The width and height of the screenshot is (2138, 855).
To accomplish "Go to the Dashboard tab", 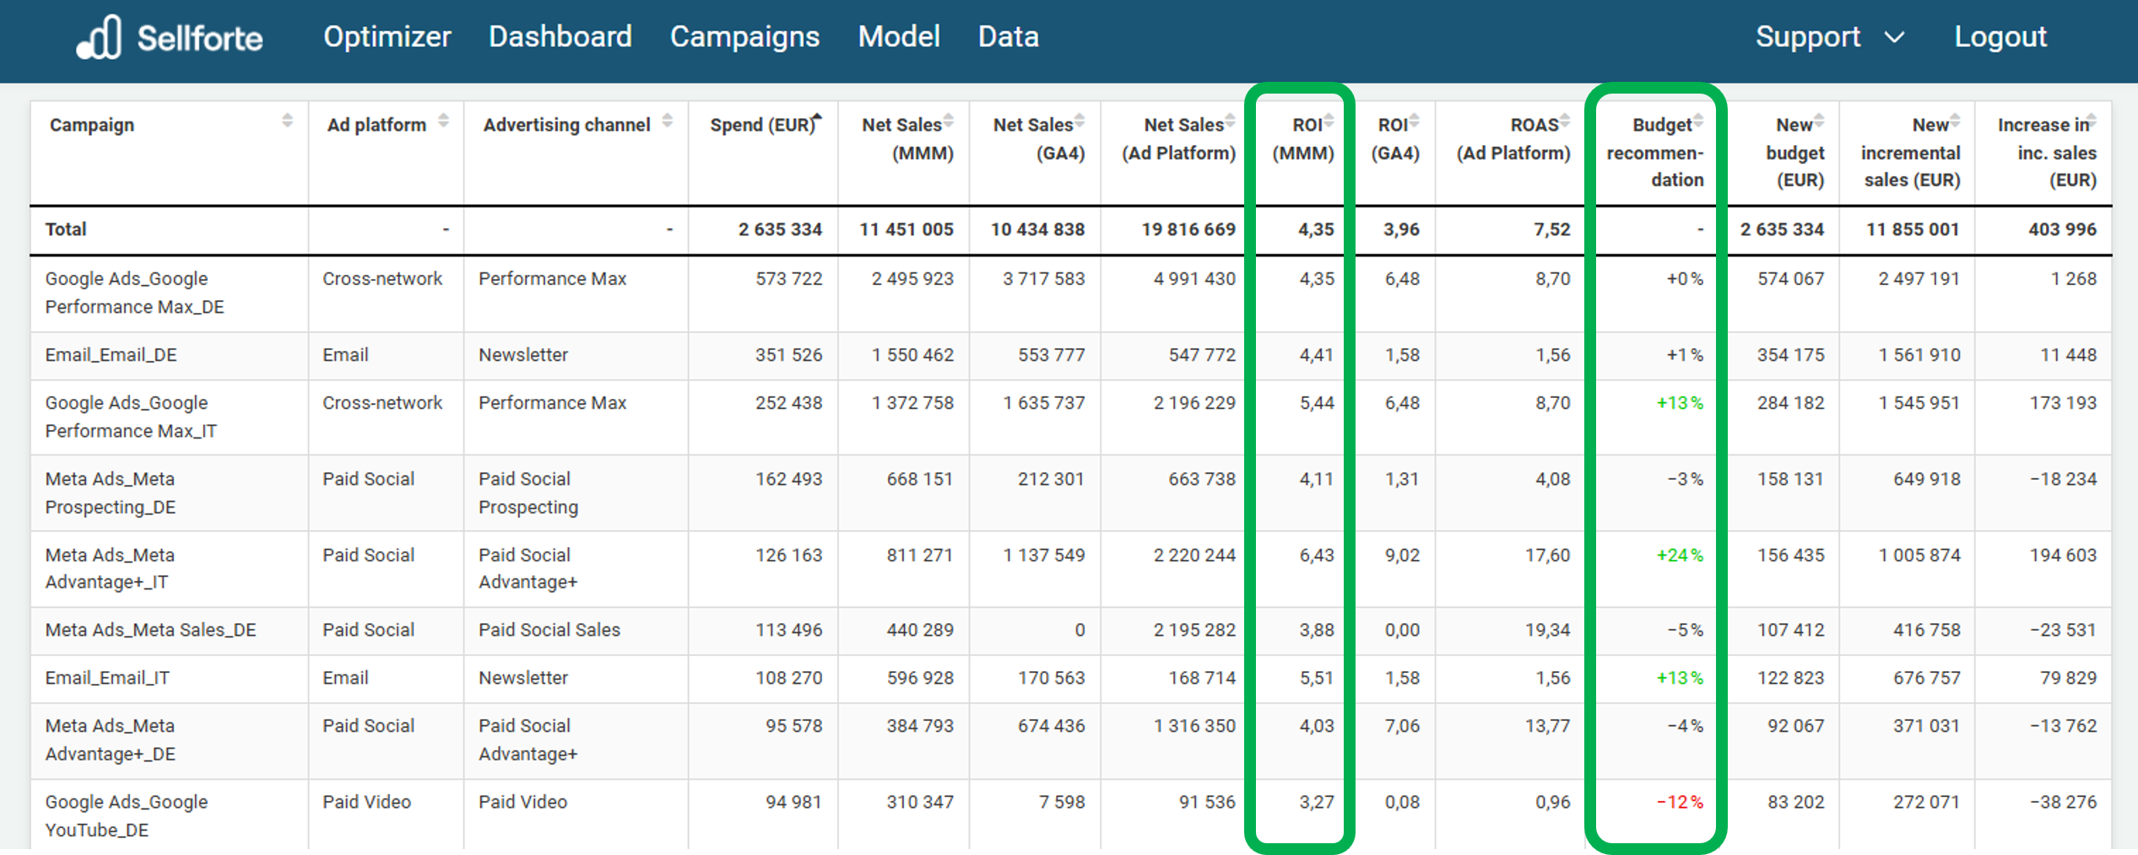I will pos(560,37).
